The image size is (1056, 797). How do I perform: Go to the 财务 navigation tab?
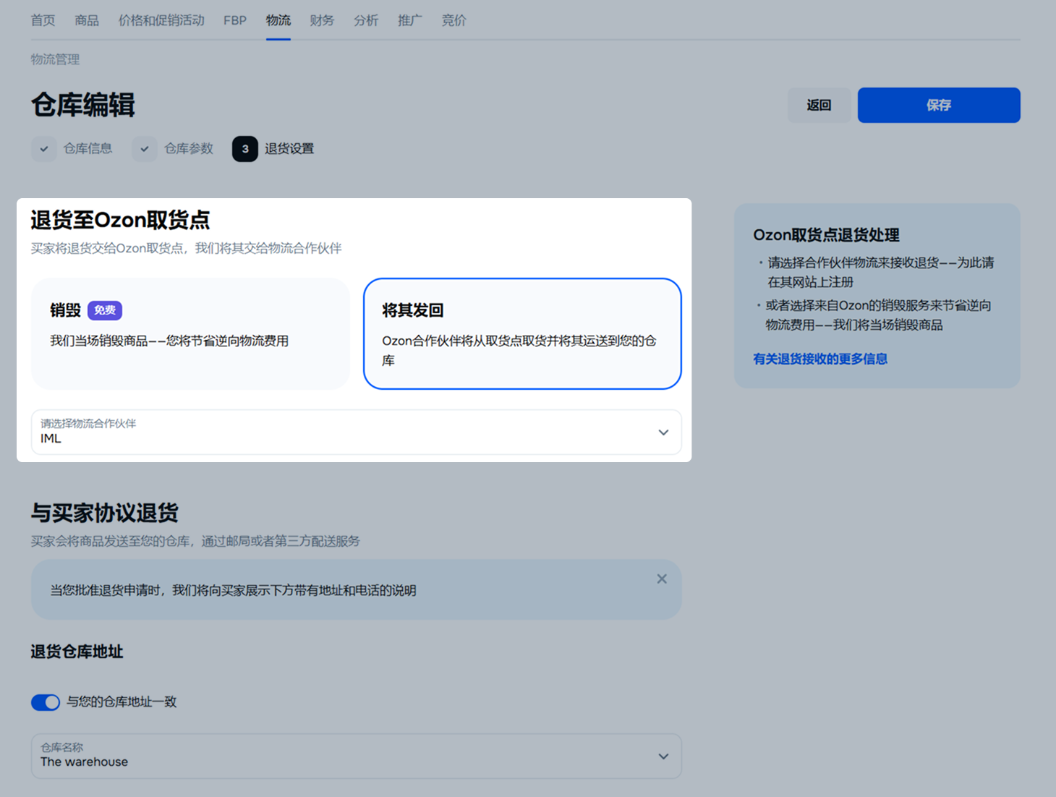click(x=322, y=20)
